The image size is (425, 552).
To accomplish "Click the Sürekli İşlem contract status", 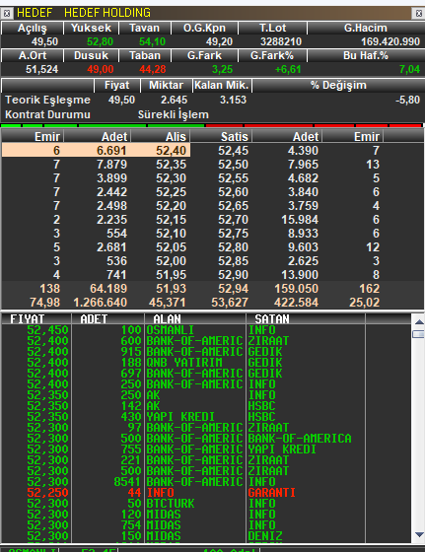I will click(x=174, y=114).
